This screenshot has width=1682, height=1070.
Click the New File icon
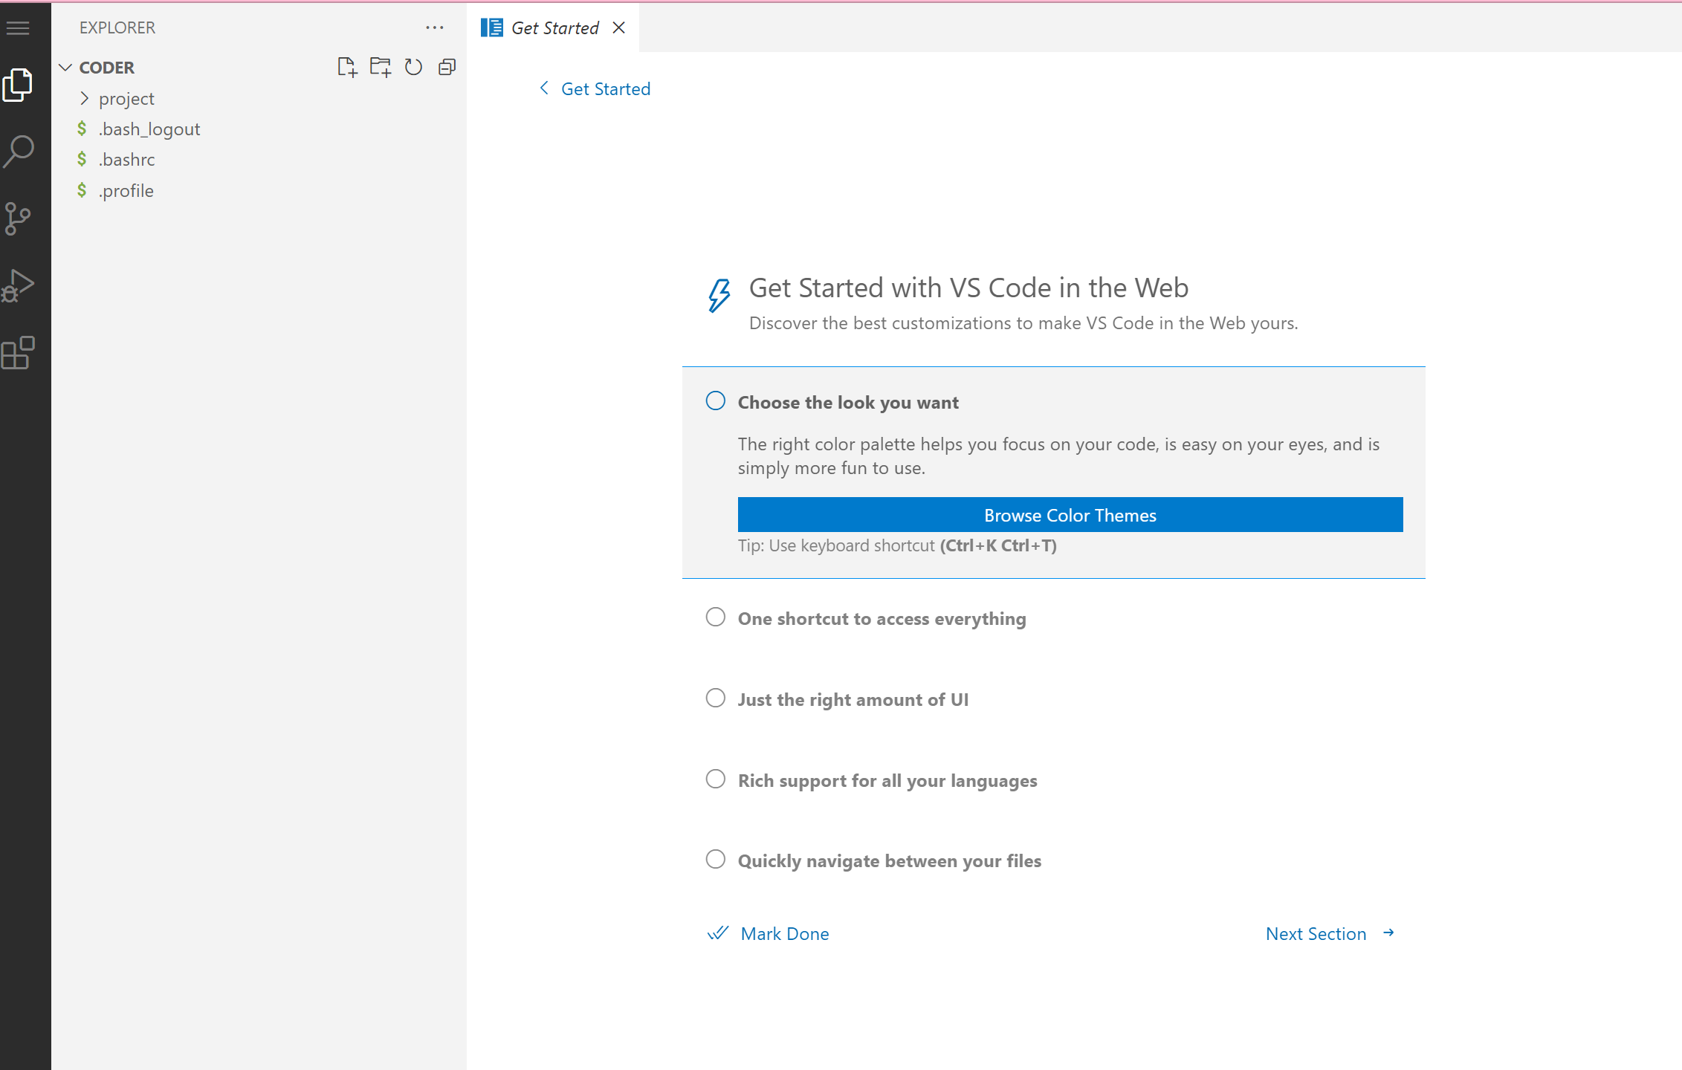coord(346,67)
